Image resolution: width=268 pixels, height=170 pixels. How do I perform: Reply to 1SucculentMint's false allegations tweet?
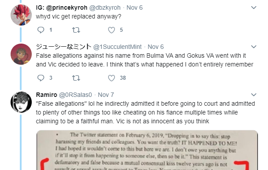41,78
